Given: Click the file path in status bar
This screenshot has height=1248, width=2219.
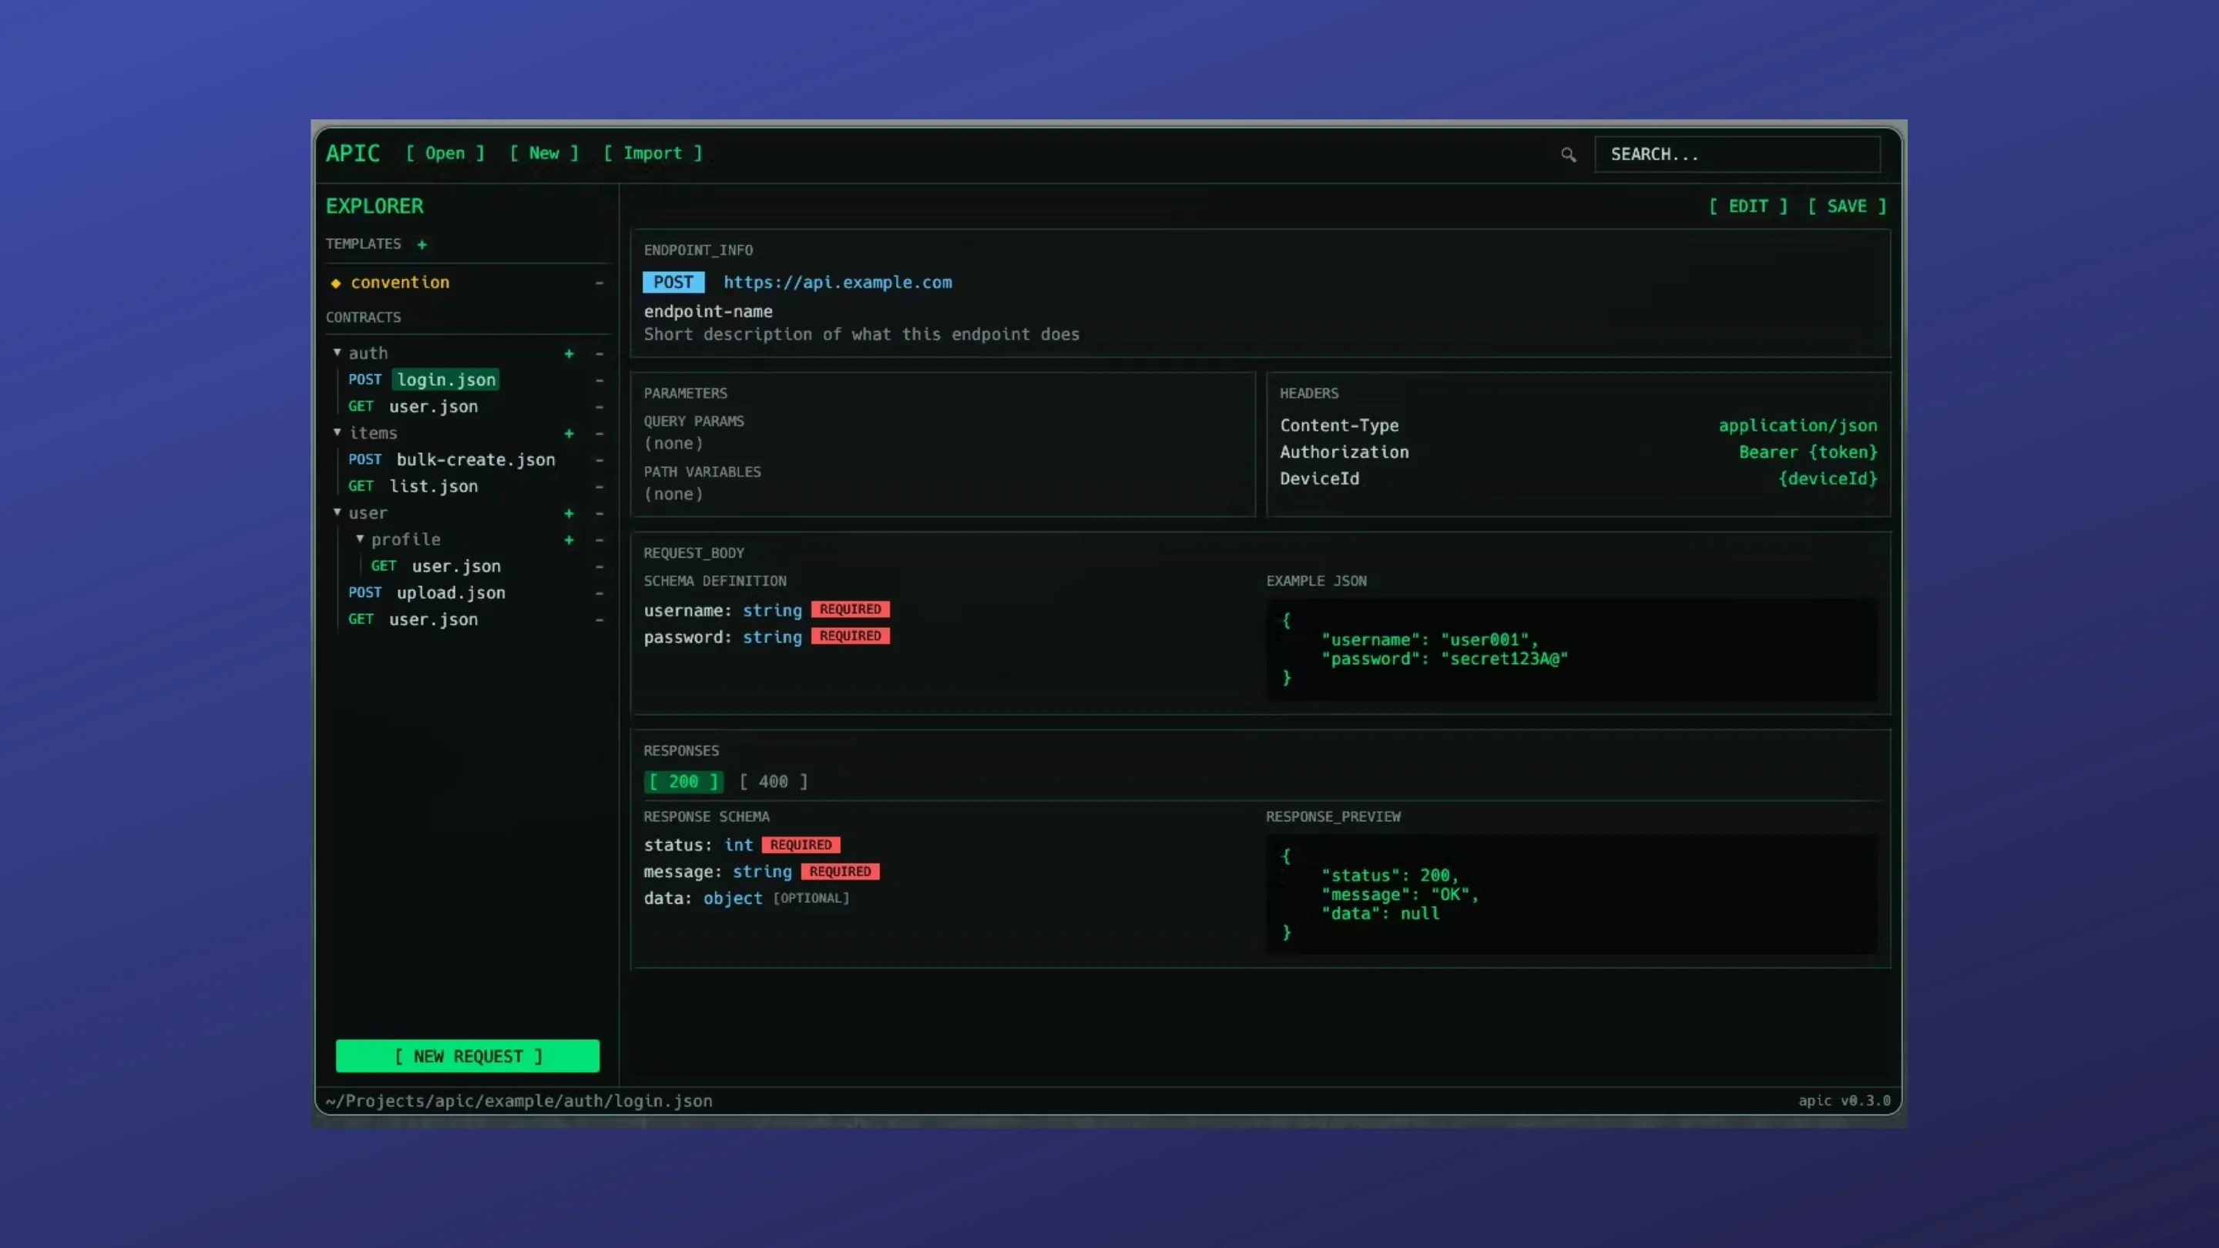Looking at the screenshot, I should 519,1101.
